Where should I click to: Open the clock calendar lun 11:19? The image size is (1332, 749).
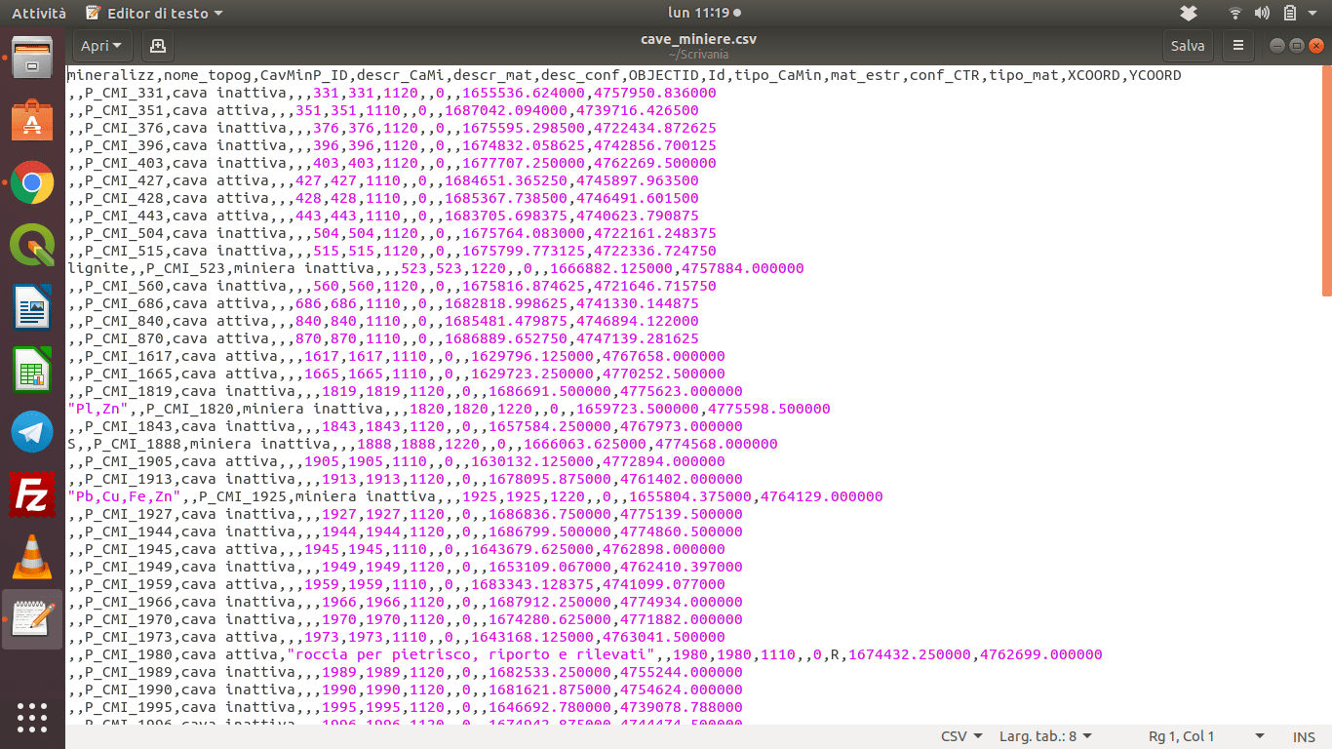coord(704,13)
